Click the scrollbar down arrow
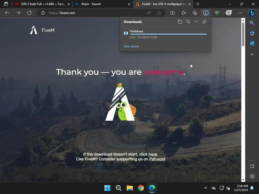 click(x=243, y=180)
